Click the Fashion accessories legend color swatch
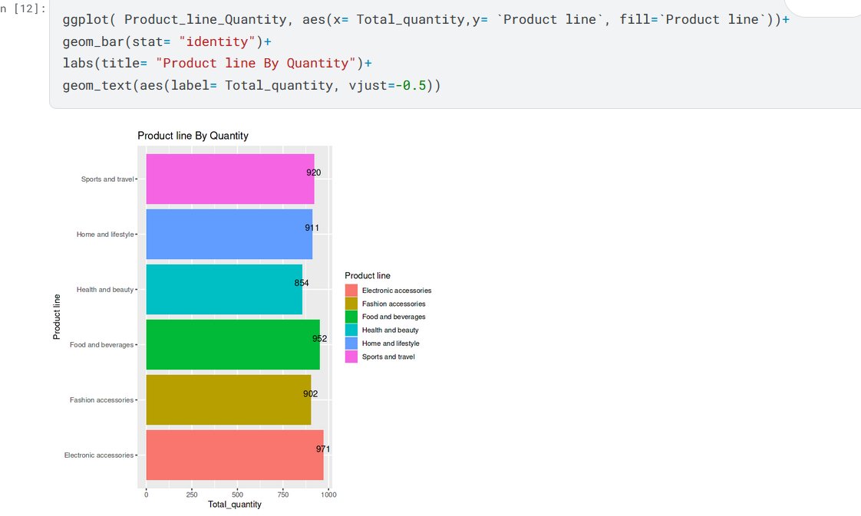861x516 pixels. click(351, 304)
